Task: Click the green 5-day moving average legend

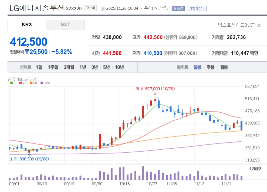Action: tap(13, 83)
